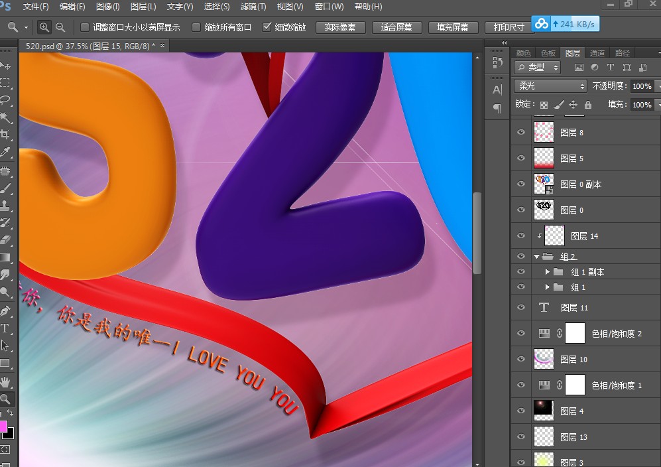Select the Move tool
Viewport: 661px width, 467px height.
point(5,66)
